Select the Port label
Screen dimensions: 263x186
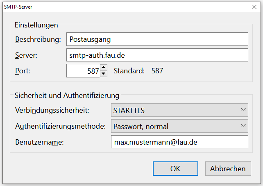(x=23, y=71)
